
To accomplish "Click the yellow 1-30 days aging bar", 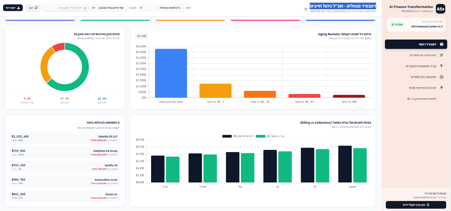I will point(215,91).
